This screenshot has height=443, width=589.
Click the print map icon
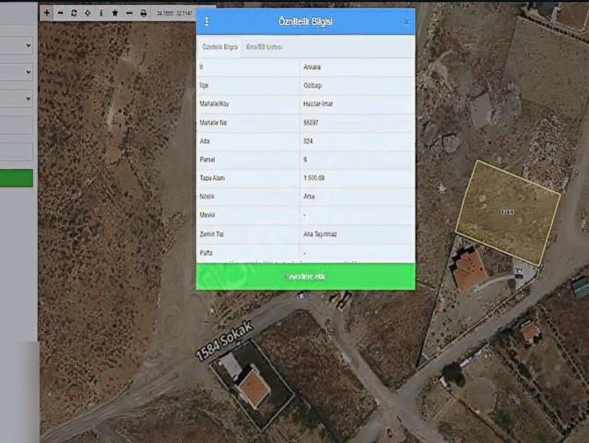click(143, 13)
